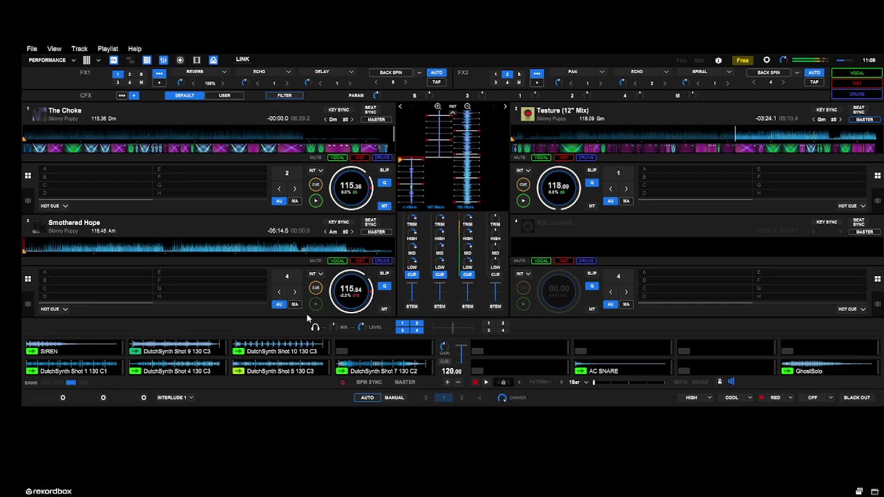884x497 pixels.
Task: Open settings with the gear icon
Action: 767,60
